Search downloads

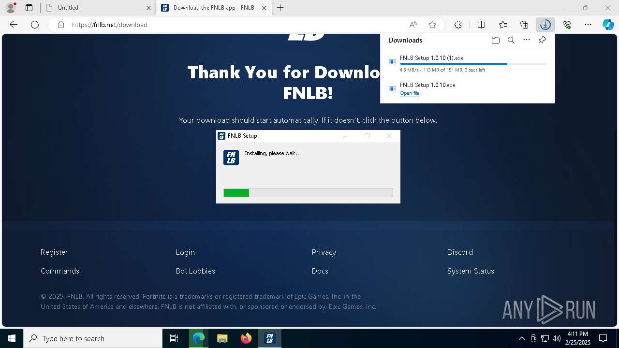point(511,40)
